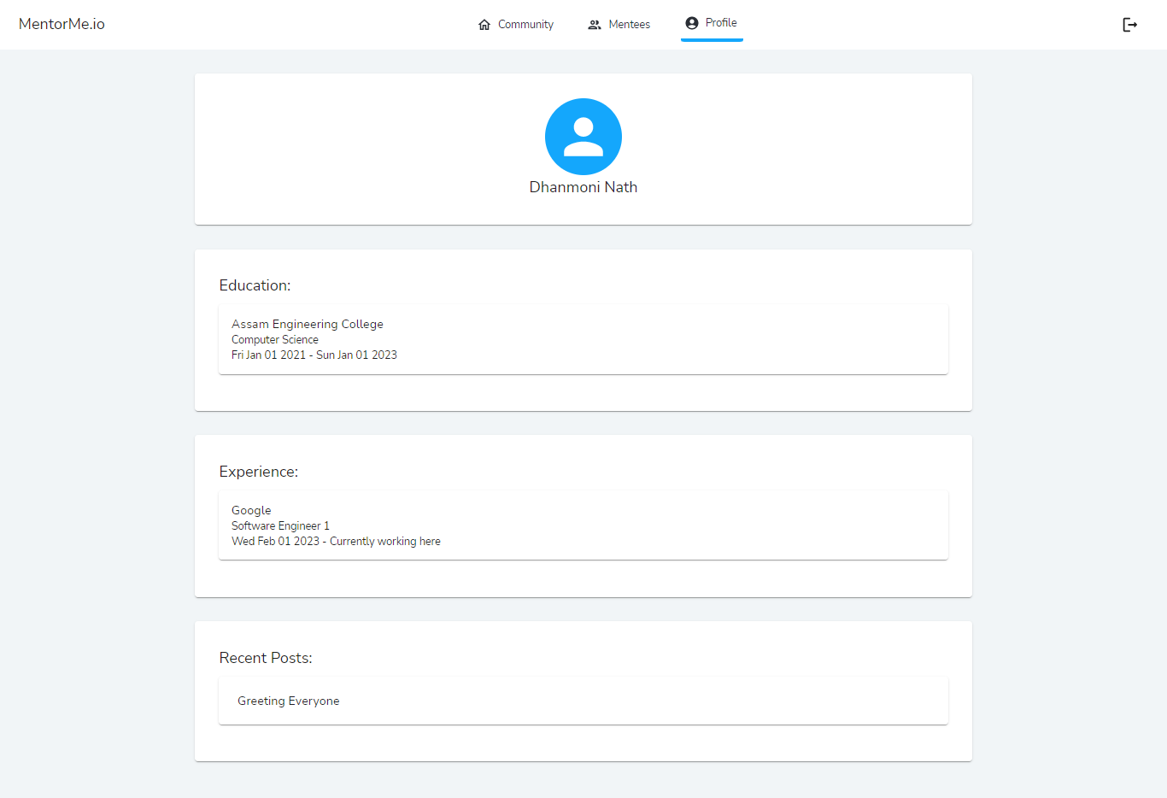The image size is (1167, 798).
Task: Click the Software Engineer 1 role text
Action: (280, 525)
